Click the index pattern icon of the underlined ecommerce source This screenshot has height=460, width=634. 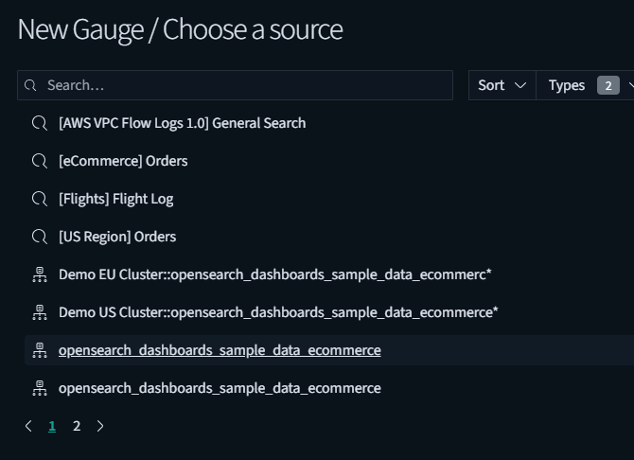coord(40,350)
